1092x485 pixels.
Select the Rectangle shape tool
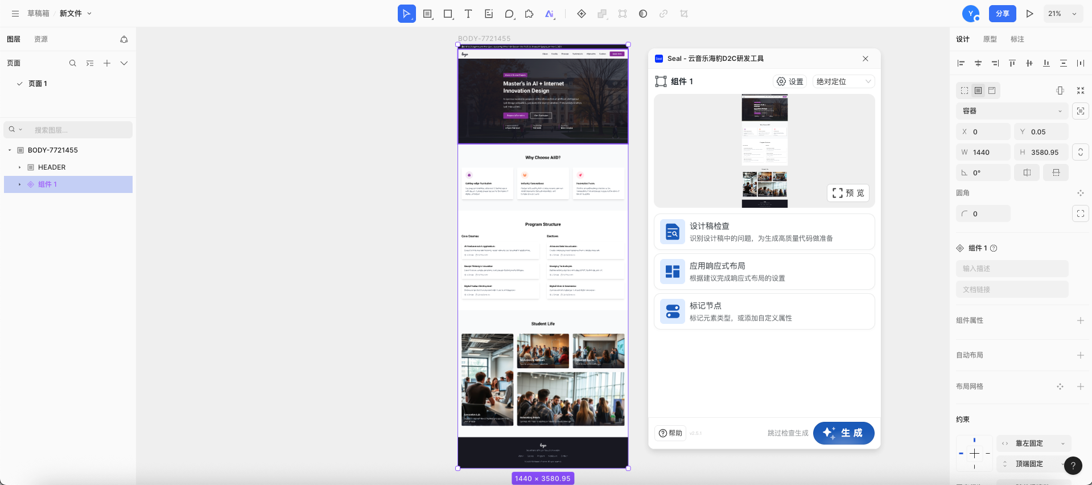(448, 14)
